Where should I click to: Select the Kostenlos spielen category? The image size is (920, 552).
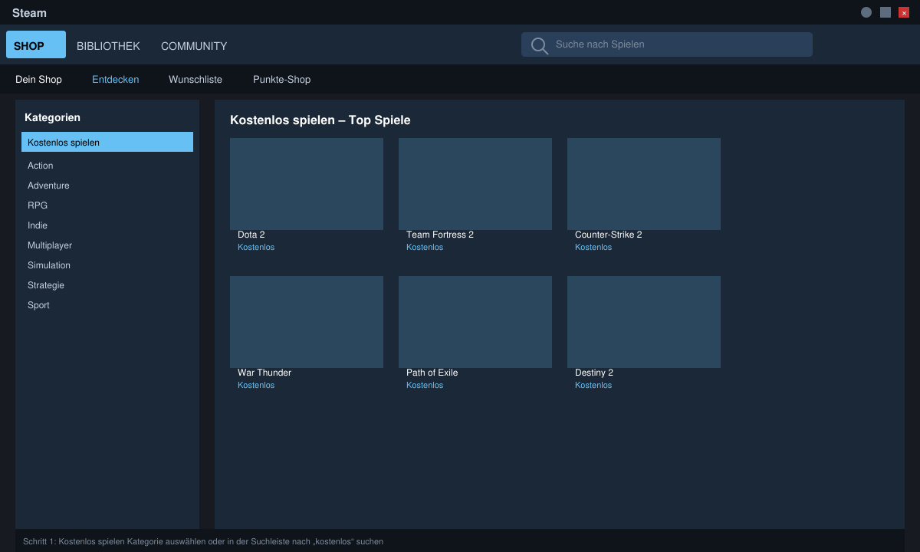pos(107,142)
